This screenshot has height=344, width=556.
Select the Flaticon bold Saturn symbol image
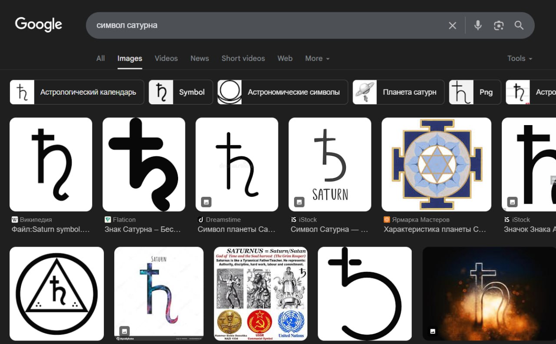point(144,164)
